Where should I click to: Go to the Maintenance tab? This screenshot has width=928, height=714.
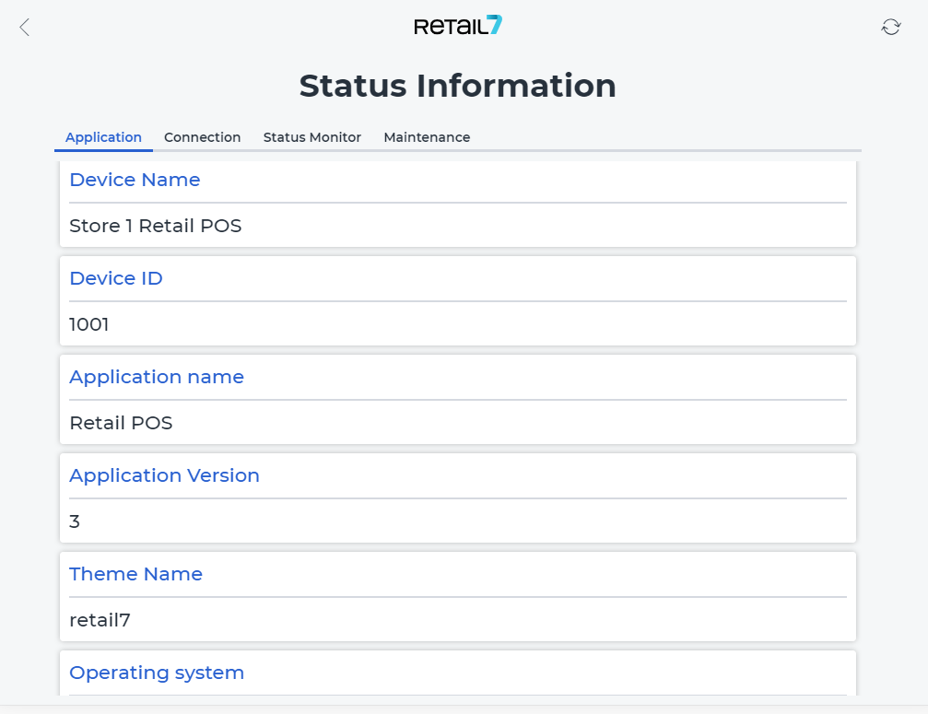(x=427, y=137)
